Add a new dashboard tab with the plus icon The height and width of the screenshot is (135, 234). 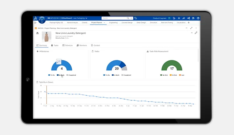pyautogui.click(x=189, y=23)
